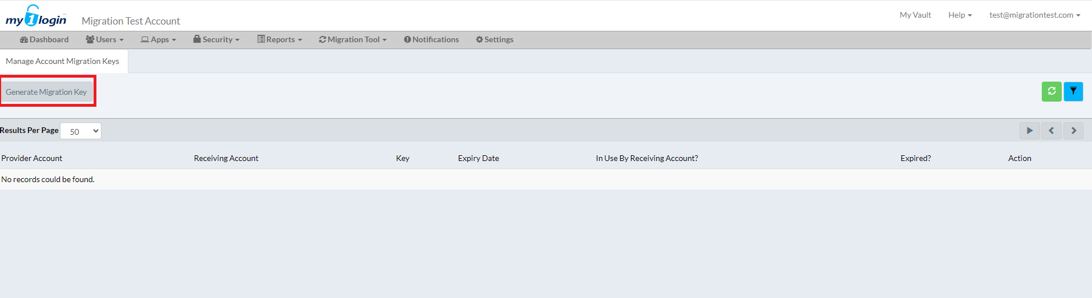Open the Help dropdown menu
Screen dimensions: 1092x298
coord(960,15)
